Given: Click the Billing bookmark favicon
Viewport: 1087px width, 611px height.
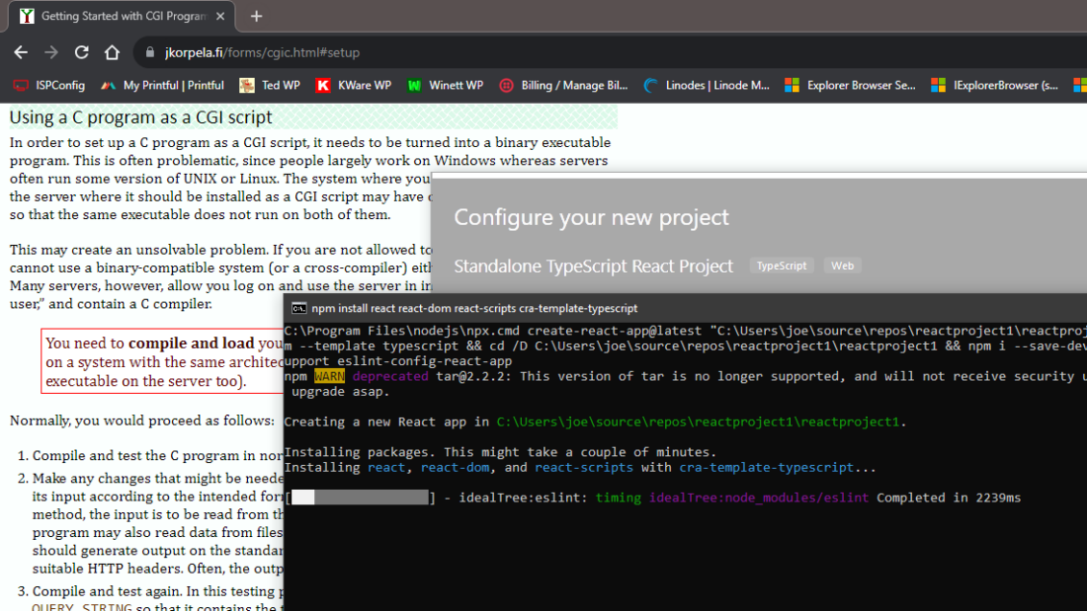Looking at the screenshot, I should (507, 85).
